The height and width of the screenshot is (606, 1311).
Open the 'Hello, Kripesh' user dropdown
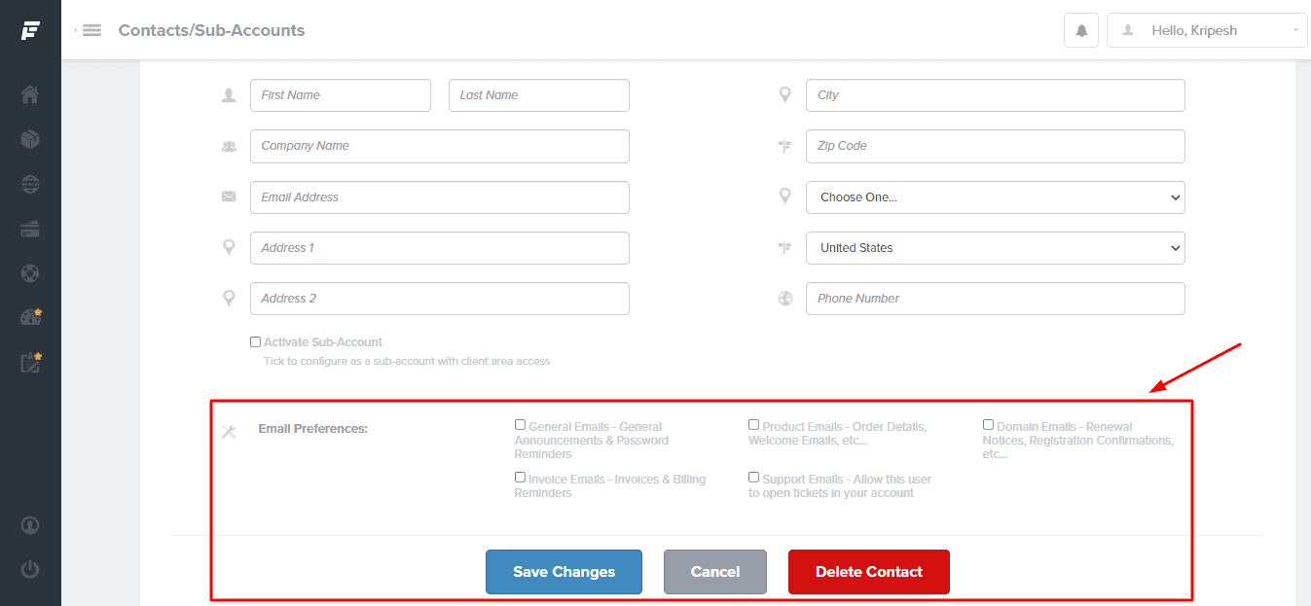point(1206,30)
